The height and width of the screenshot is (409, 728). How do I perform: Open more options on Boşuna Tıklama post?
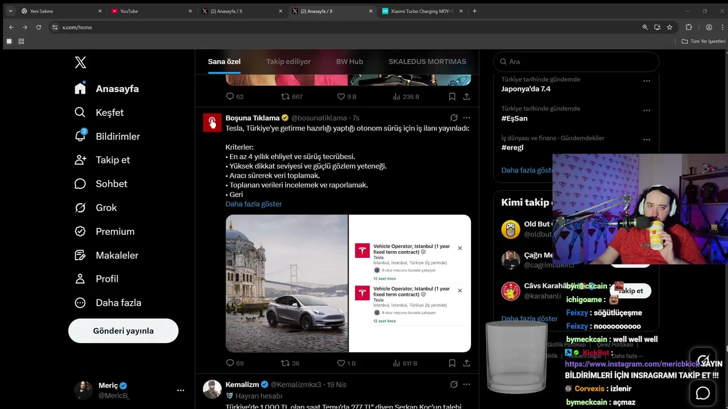(466, 118)
